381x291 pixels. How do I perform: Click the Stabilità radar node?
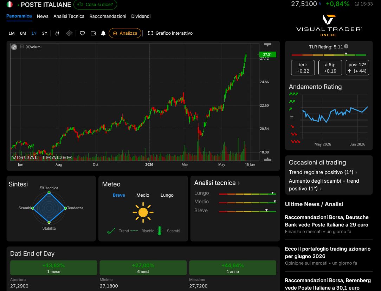(49, 222)
